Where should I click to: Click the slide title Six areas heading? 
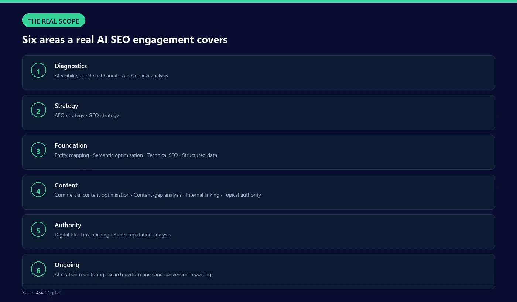(x=125, y=40)
